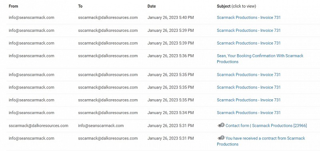This screenshot has height=151, width=320.
Task: View the Invoice 731 email from 5:34 PM
Action: click(248, 113)
